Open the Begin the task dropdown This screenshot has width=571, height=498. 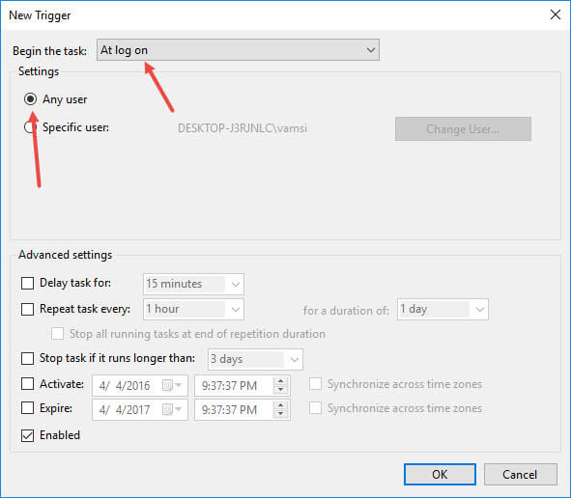(x=238, y=50)
